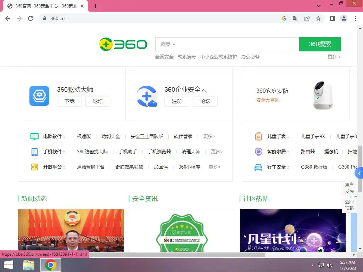This screenshot has height=272, width=363.
Task: Click the 开放平台 grid icon
Action: click(x=34, y=167)
